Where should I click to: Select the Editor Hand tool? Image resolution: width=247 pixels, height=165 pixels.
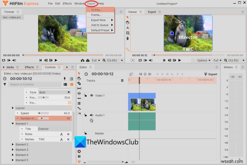[79, 78]
